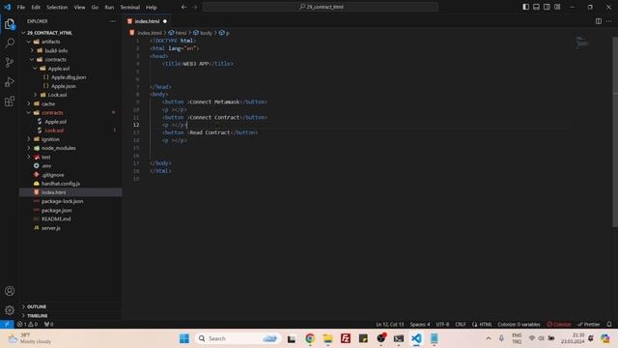Click the Ln 12, Col 13 cursor position

click(x=389, y=325)
